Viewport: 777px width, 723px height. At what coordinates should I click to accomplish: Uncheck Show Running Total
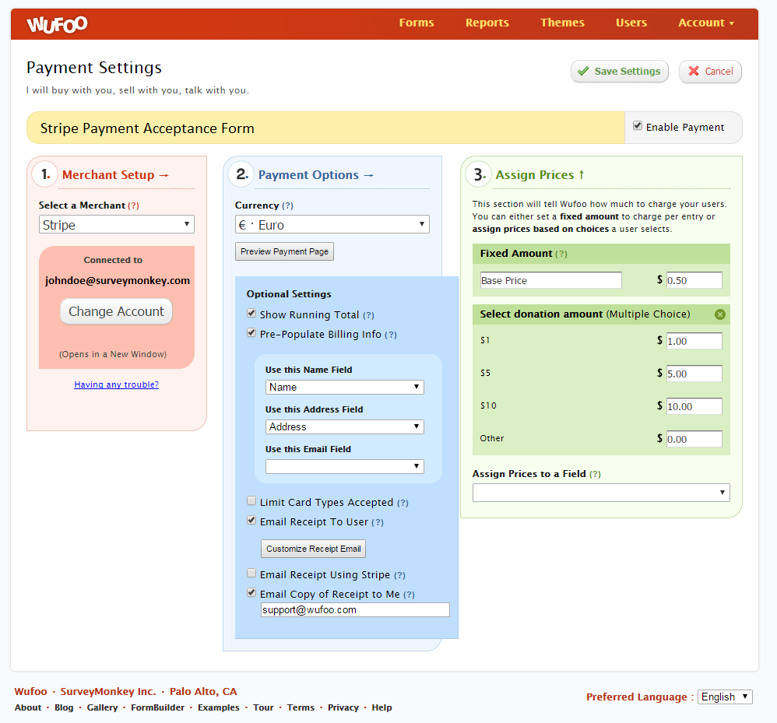[251, 314]
